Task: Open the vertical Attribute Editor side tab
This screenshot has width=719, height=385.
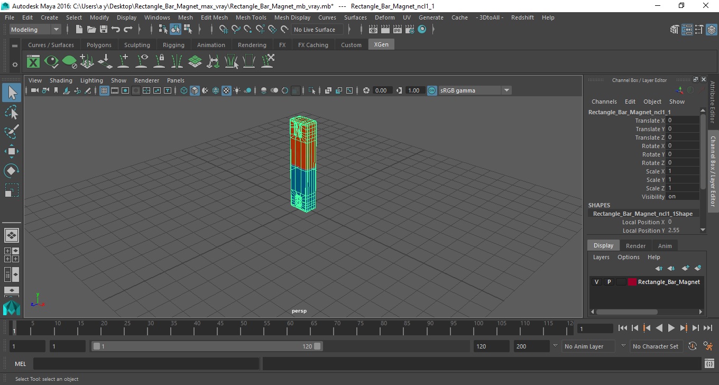Action: tap(713, 102)
